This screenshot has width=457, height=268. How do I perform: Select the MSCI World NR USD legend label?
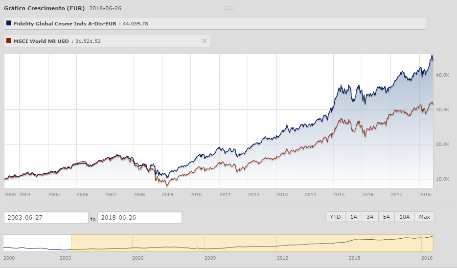pyautogui.click(x=41, y=41)
